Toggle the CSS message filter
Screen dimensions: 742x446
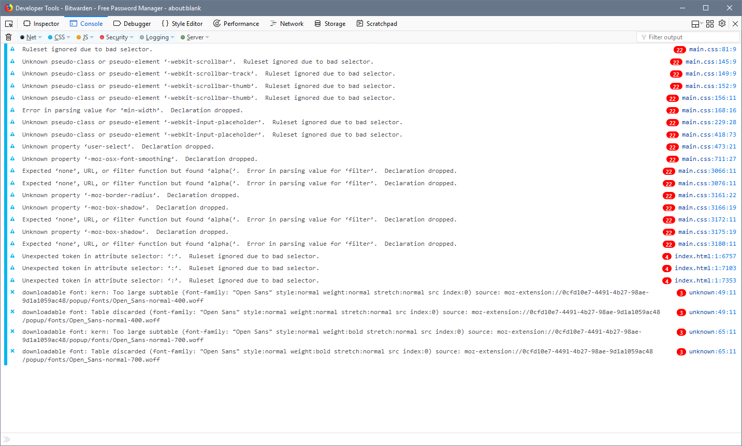point(59,37)
